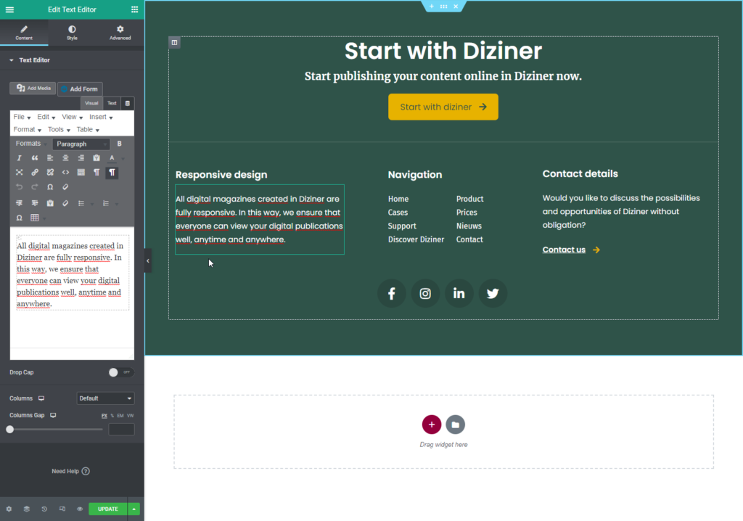Screen dimensions: 743x521
Task: Click the Navigator layers icon
Action: (x=26, y=509)
